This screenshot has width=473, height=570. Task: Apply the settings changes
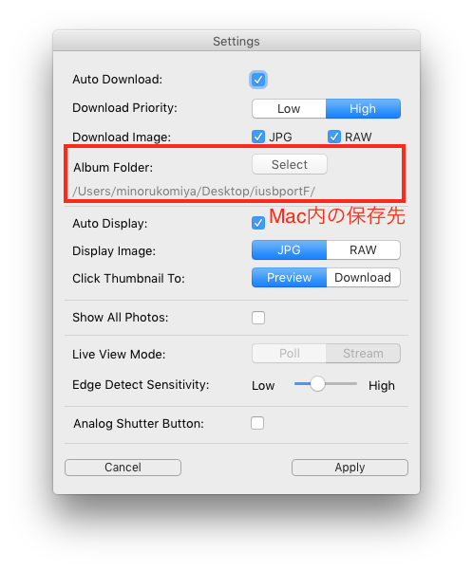click(x=350, y=468)
